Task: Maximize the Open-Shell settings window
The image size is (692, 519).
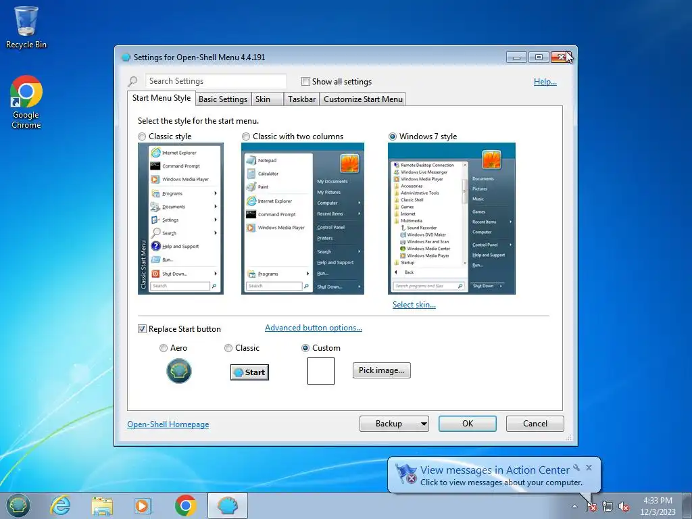Action: click(539, 57)
